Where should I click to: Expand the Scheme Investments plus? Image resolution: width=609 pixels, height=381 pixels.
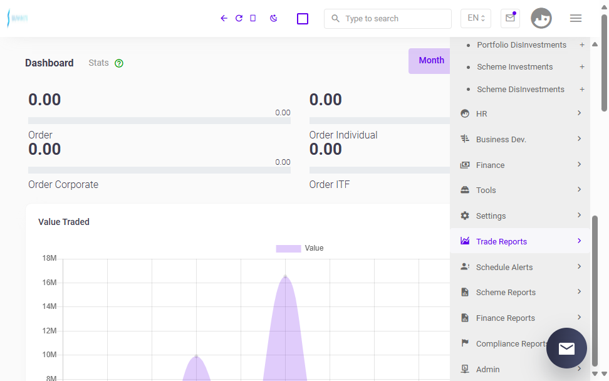[582, 67]
